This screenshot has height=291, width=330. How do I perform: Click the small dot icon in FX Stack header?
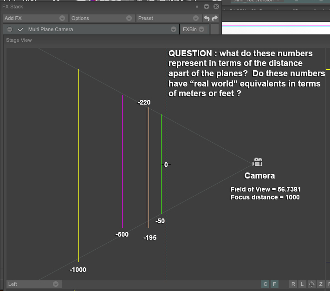(x=197, y=7)
